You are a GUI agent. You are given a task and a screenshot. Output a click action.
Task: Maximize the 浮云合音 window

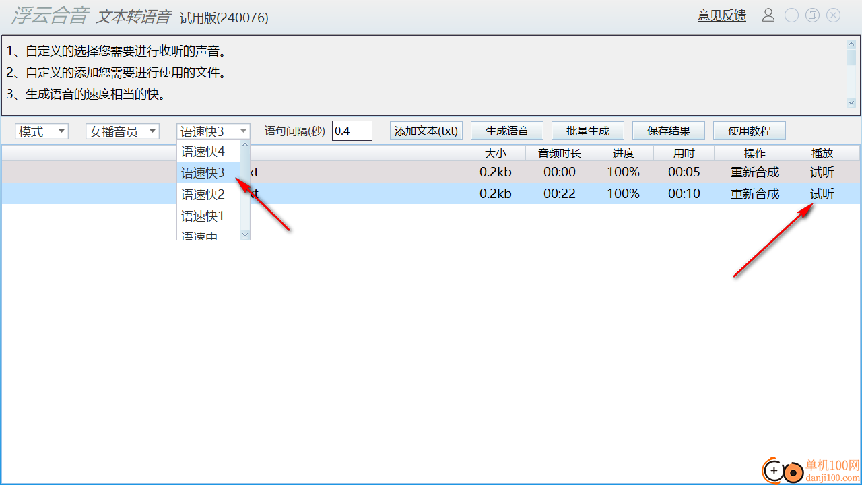tap(812, 15)
